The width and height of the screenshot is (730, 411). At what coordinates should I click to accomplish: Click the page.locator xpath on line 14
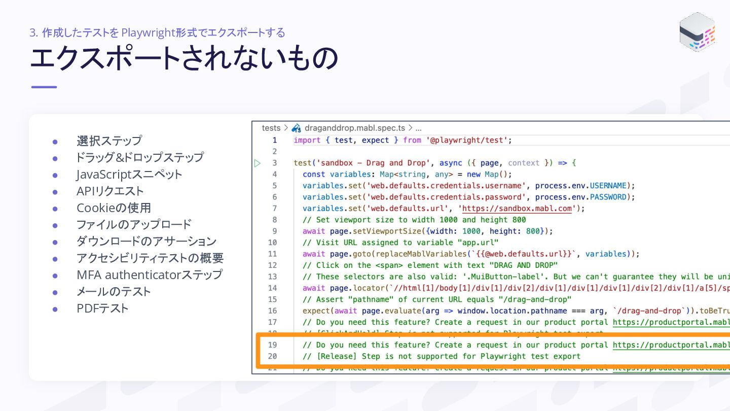(516, 288)
